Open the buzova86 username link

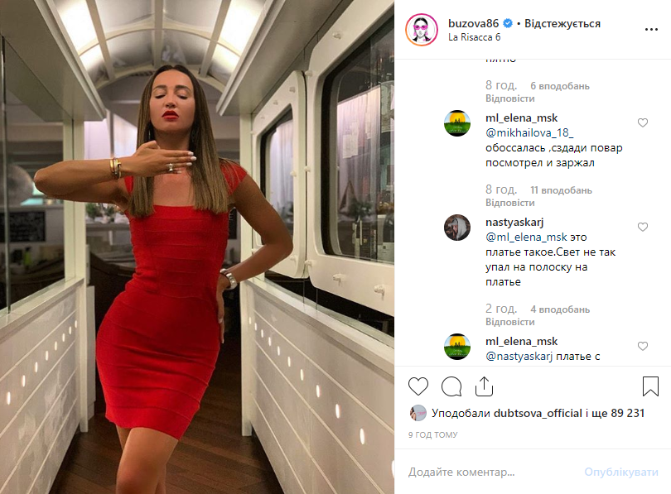coord(473,23)
